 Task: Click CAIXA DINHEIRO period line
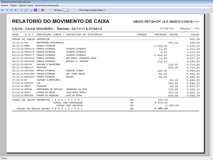point(57,29)
